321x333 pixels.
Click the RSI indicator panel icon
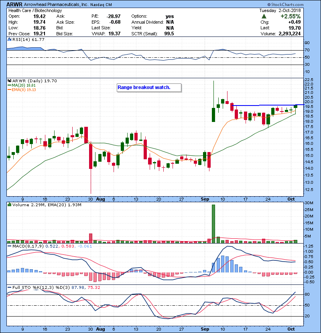point(9,39)
